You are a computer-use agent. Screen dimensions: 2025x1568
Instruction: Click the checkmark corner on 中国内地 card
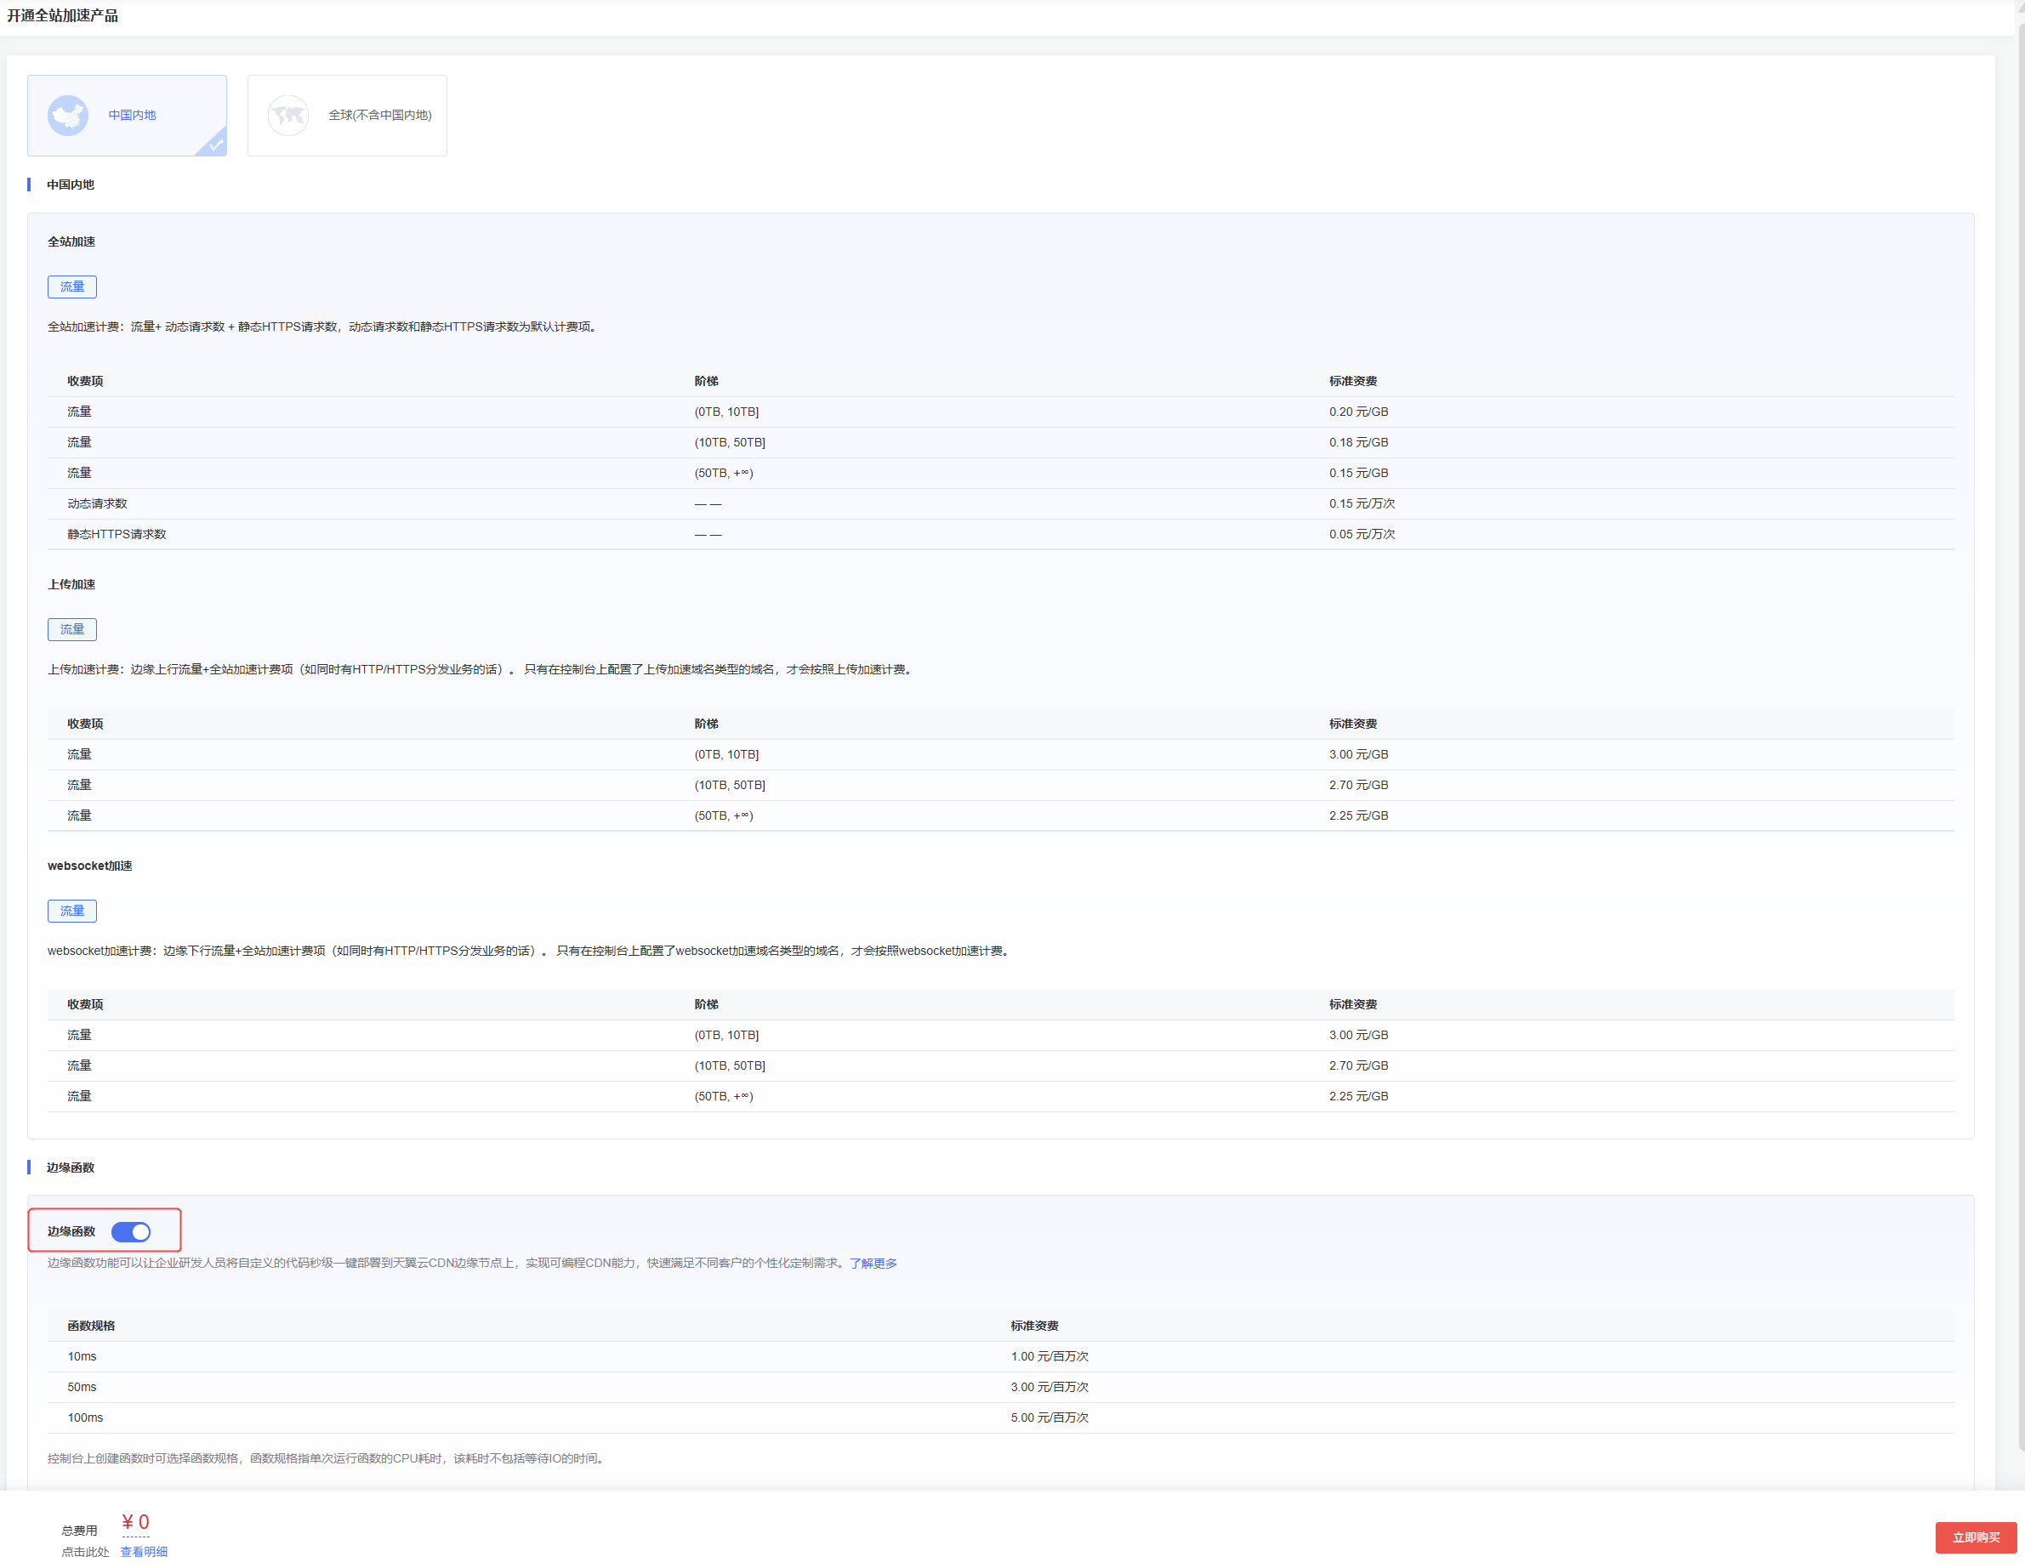click(x=215, y=145)
